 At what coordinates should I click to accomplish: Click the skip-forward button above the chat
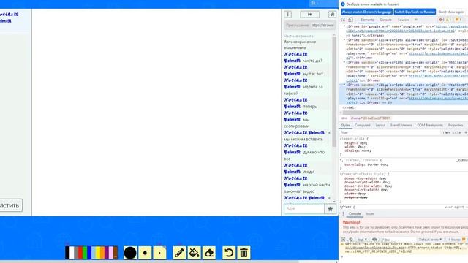pyautogui.click(x=309, y=15)
